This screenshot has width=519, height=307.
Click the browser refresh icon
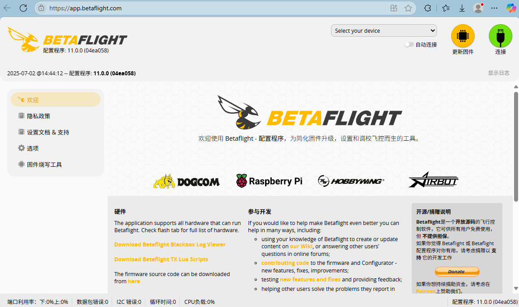tap(23, 8)
